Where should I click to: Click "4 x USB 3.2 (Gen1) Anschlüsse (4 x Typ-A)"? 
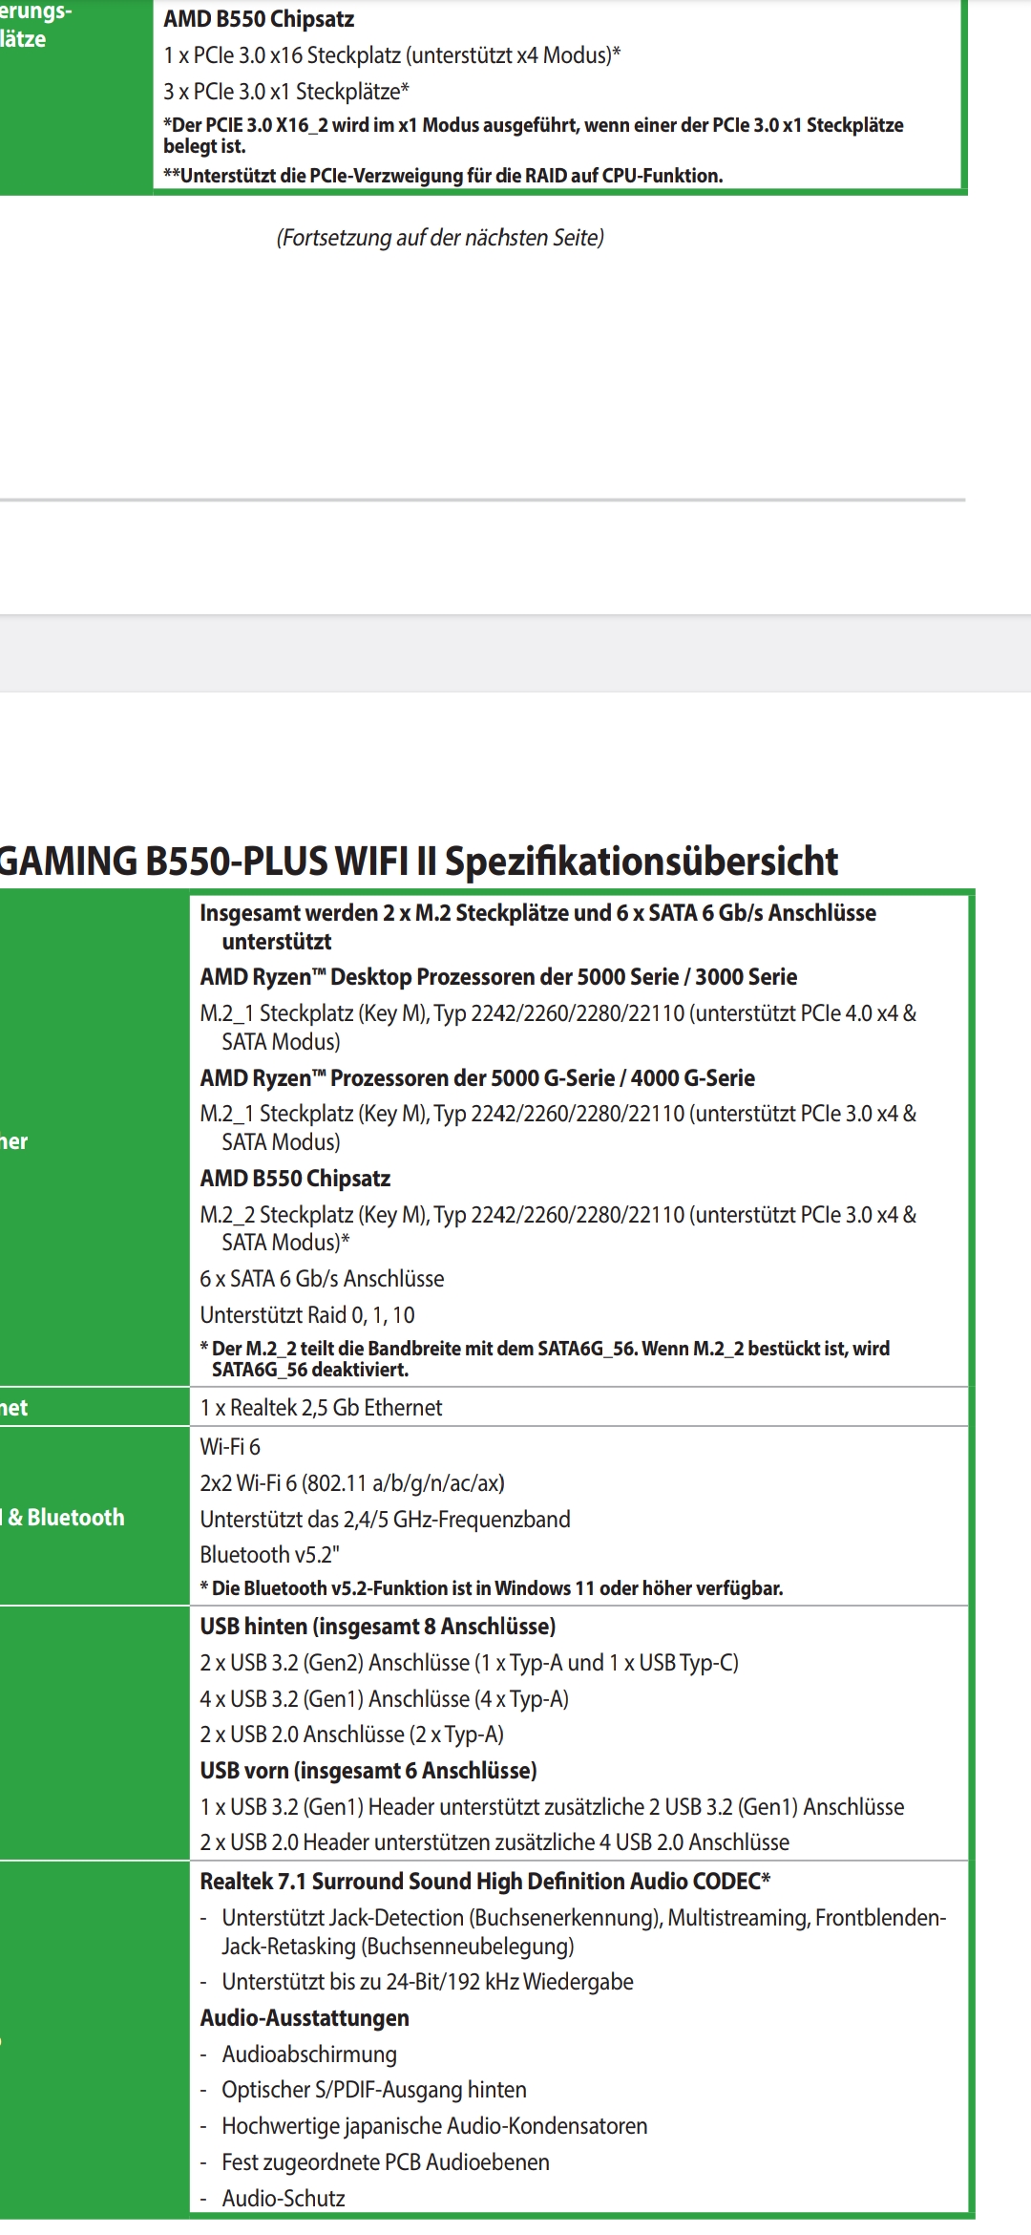click(x=384, y=1699)
